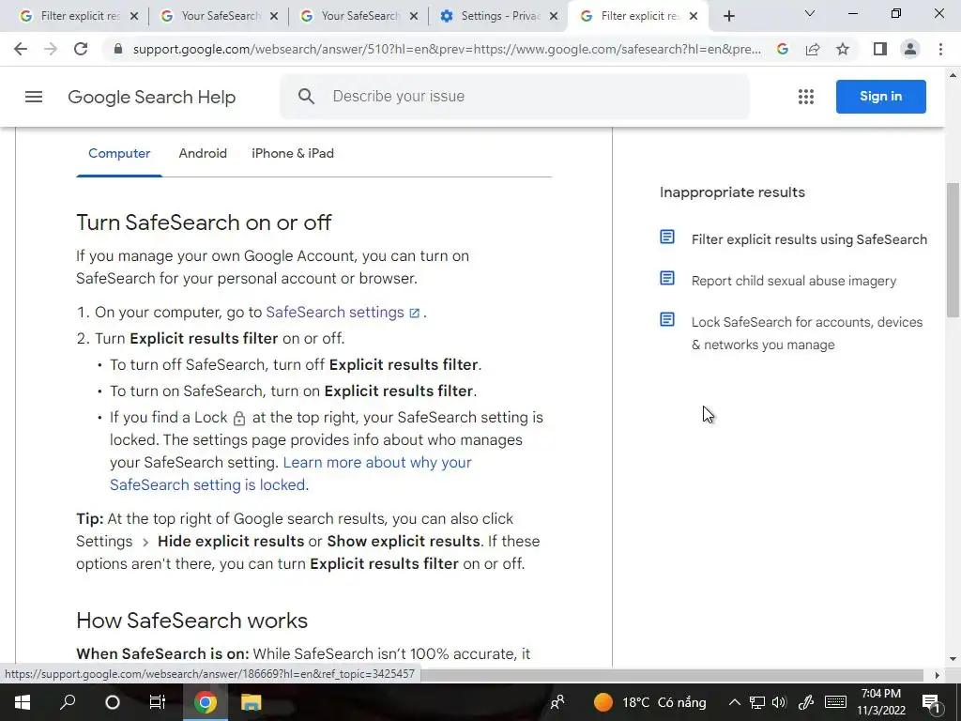Open Windows Start menu
Viewport: 961px width, 721px height.
click(23, 702)
